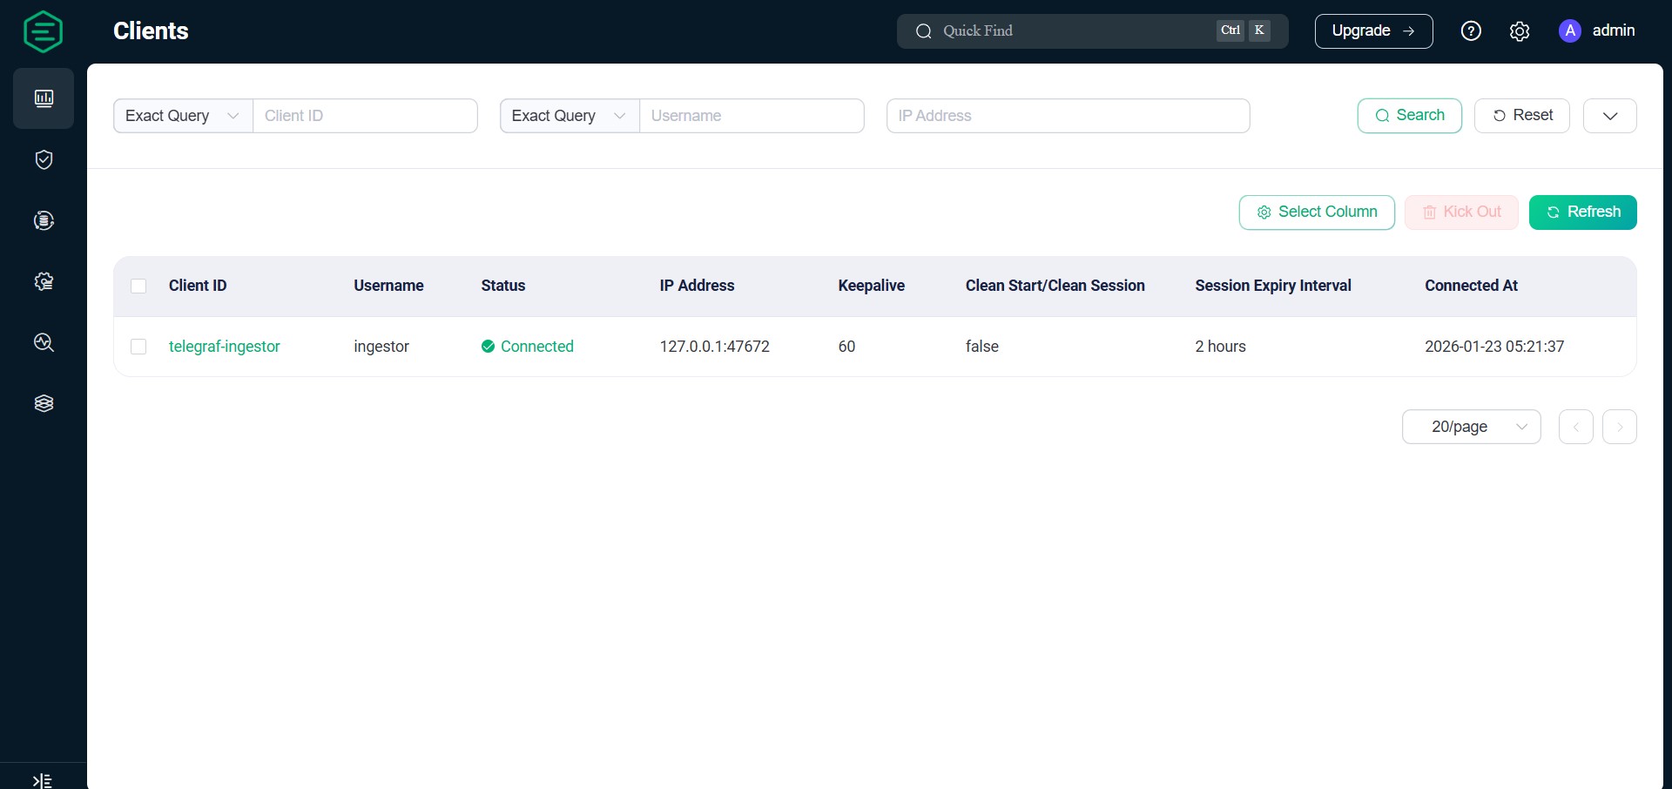Open the Extensions section (layers icon) in sidebar
Viewport: 1672px width, 789px height.
43,403
